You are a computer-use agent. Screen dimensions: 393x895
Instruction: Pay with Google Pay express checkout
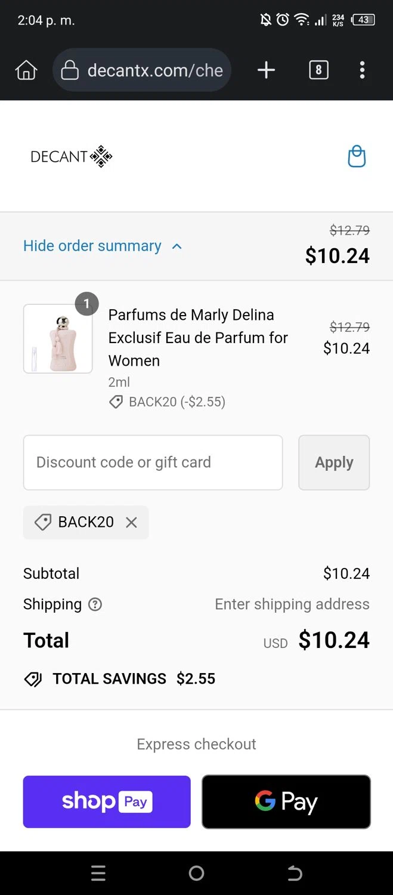click(286, 801)
